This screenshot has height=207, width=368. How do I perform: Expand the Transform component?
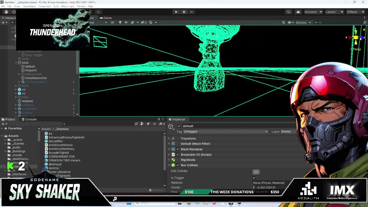coord(169,139)
